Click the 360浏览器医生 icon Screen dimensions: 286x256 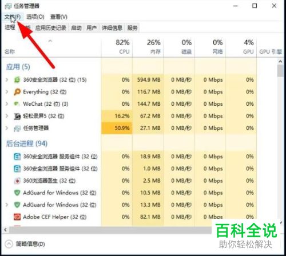[17, 181]
